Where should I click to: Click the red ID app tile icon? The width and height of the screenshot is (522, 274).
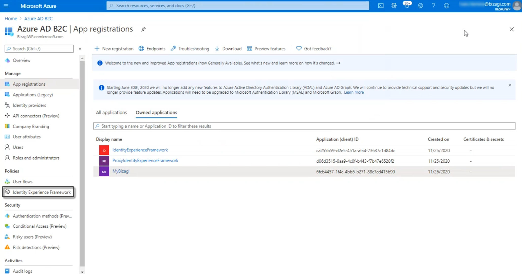104,150
